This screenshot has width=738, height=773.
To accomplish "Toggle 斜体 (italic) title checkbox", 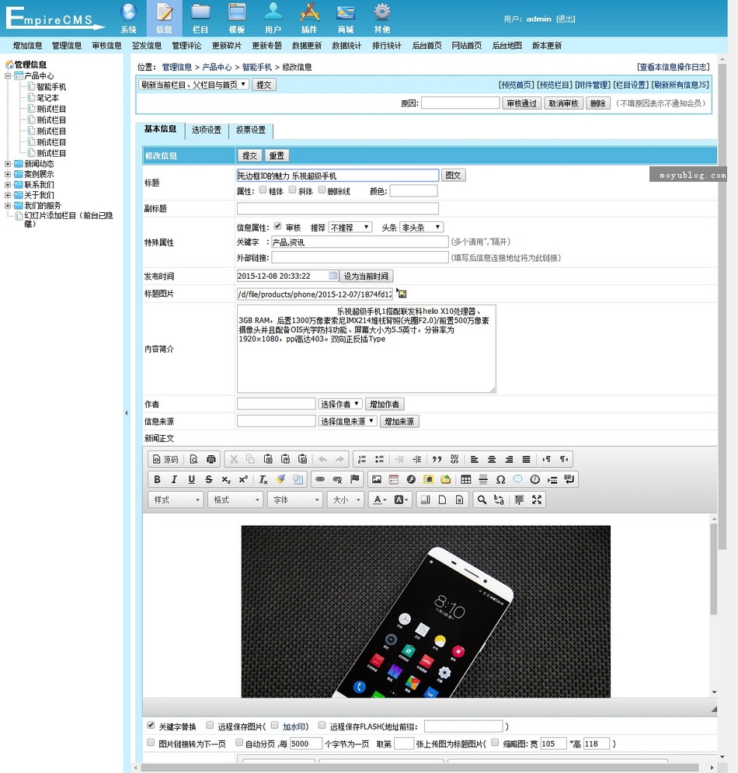I will click(292, 190).
